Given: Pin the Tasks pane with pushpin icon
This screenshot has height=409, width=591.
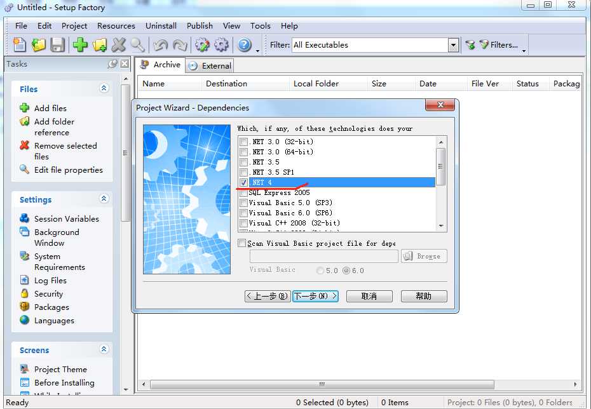Looking at the screenshot, I should [112, 64].
